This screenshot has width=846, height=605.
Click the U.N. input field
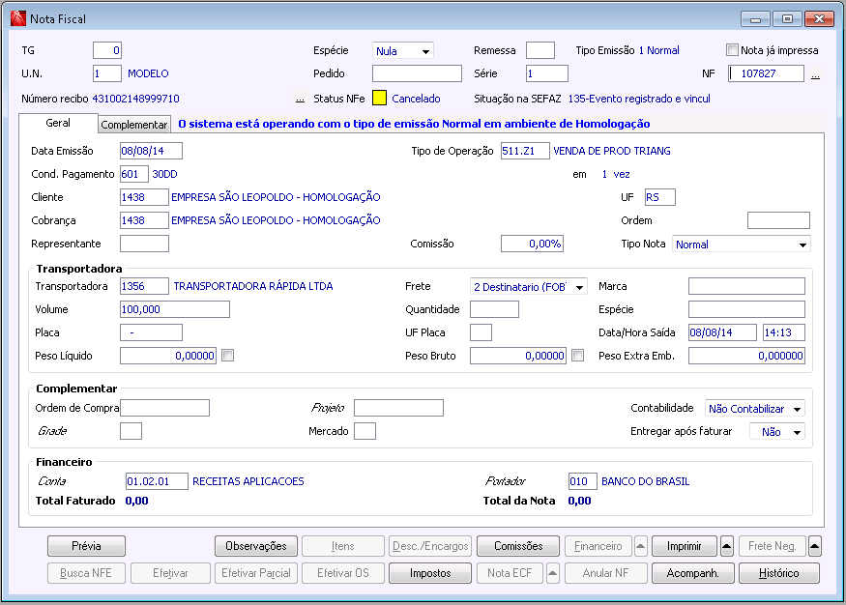coord(106,73)
